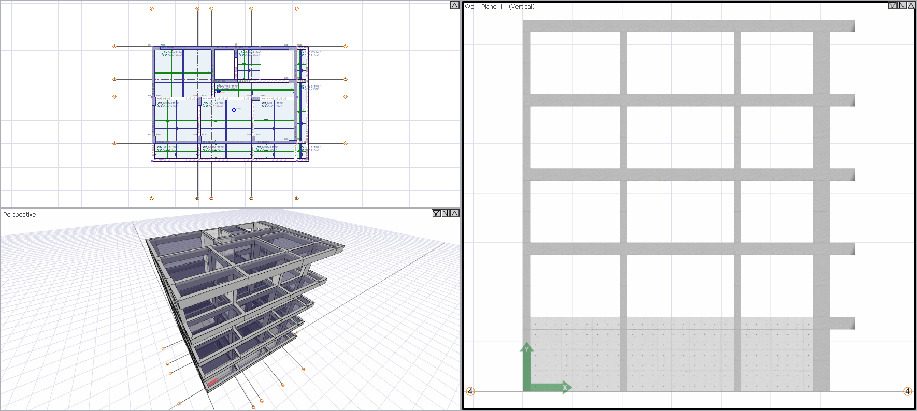Image resolution: width=917 pixels, height=411 pixels.
Task: Select the blue center-of-mass marker in plan view
Action: 234,110
